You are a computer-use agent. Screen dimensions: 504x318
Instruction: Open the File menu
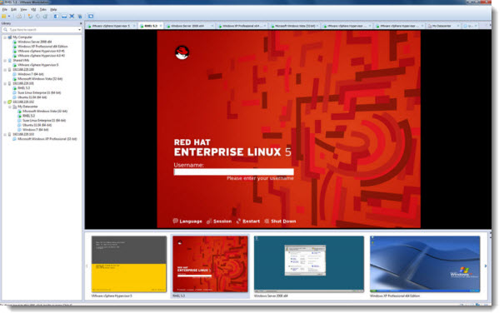tap(5, 10)
